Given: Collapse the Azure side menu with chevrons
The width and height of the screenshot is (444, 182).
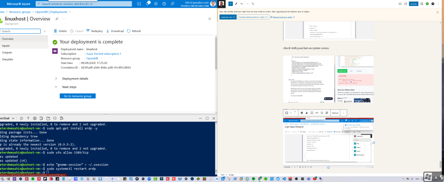Looking at the screenshot, I should [45, 31].
